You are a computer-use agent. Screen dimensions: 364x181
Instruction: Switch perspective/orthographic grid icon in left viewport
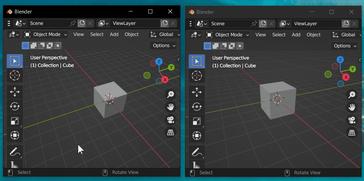[171, 133]
